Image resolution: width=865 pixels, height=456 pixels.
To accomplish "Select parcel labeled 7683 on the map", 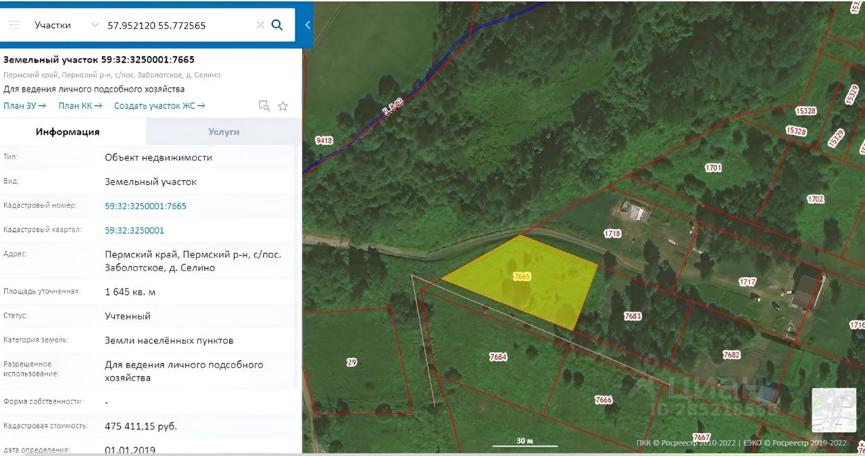I will coord(633,316).
